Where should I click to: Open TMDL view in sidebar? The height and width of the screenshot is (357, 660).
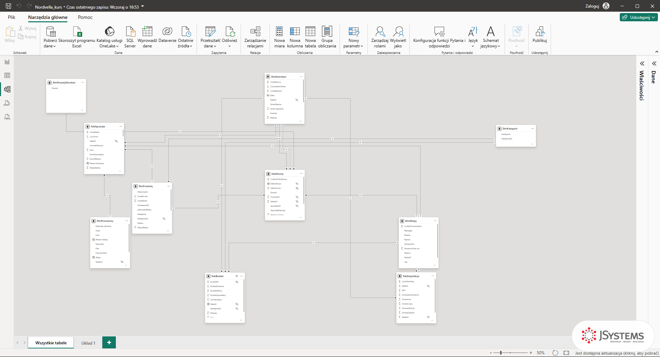(x=7, y=117)
